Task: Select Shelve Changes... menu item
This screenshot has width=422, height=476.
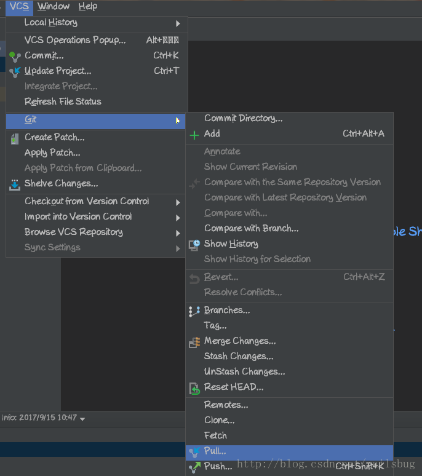Action: click(x=95, y=183)
